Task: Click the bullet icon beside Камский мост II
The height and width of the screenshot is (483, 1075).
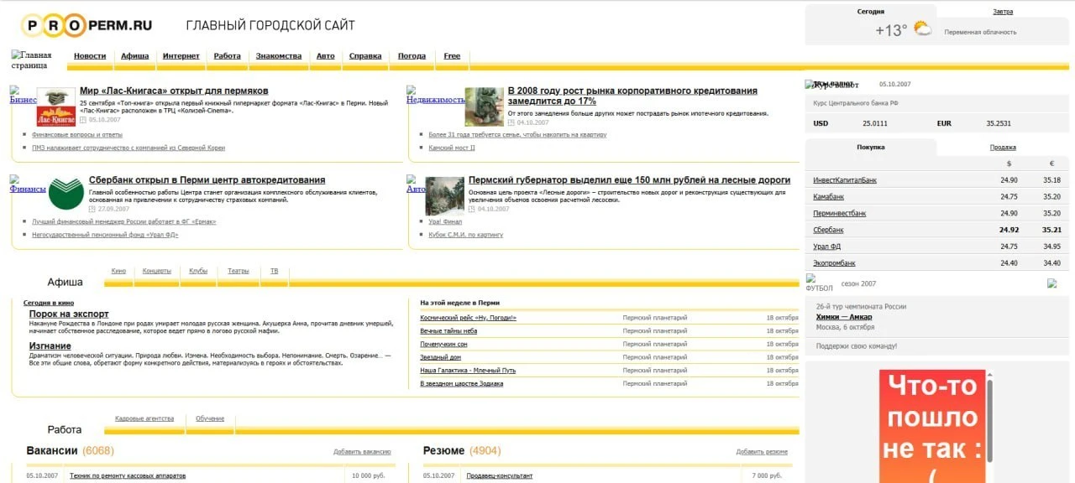Action: pos(421,148)
